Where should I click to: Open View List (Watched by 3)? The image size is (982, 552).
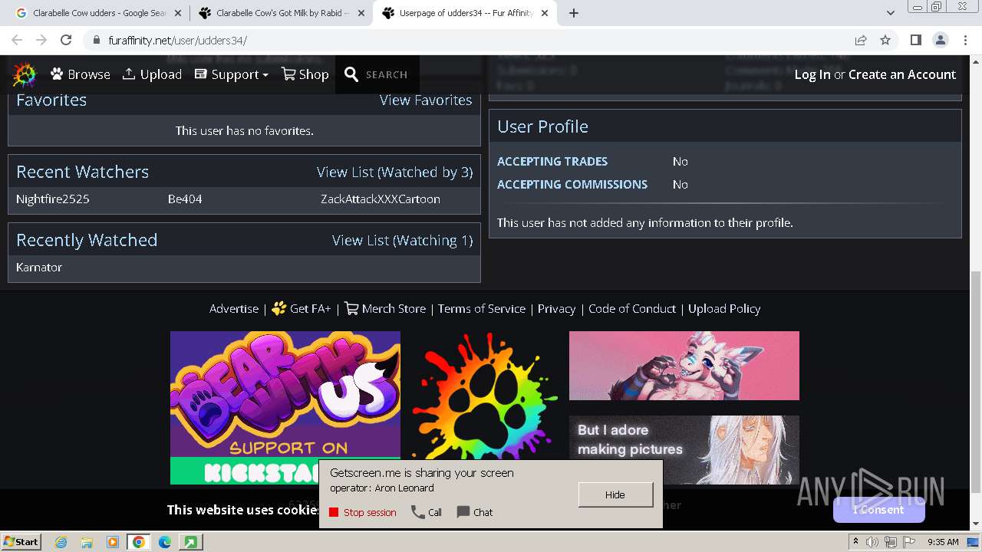(394, 172)
